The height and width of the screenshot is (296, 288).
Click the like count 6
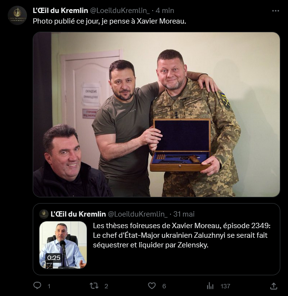(164, 286)
